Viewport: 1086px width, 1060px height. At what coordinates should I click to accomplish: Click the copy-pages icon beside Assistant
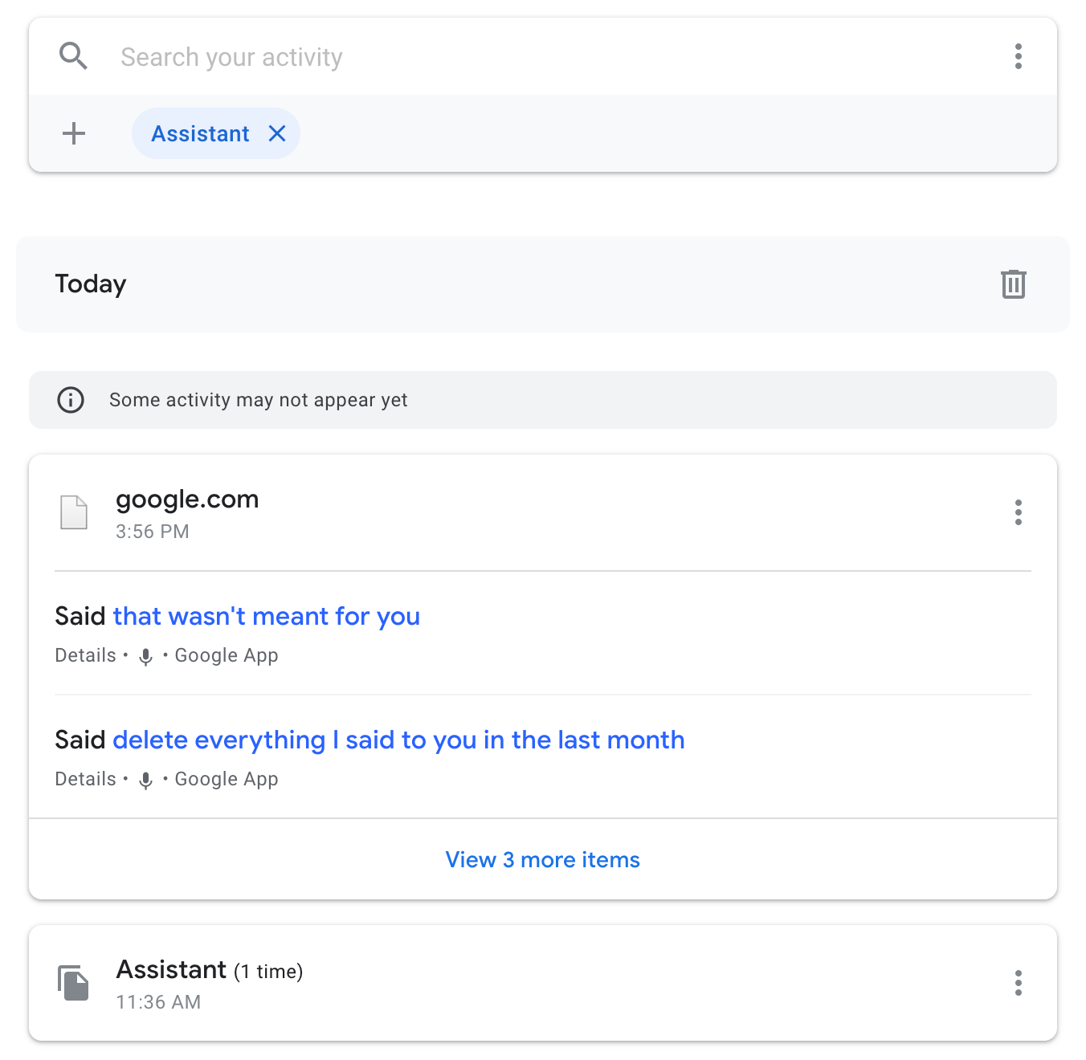coord(74,983)
